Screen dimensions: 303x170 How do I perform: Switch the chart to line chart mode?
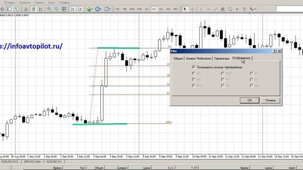pos(41,9)
